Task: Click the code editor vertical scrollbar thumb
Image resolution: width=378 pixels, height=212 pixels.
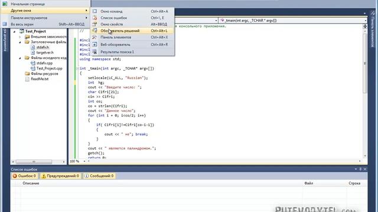Action: (365, 63)
